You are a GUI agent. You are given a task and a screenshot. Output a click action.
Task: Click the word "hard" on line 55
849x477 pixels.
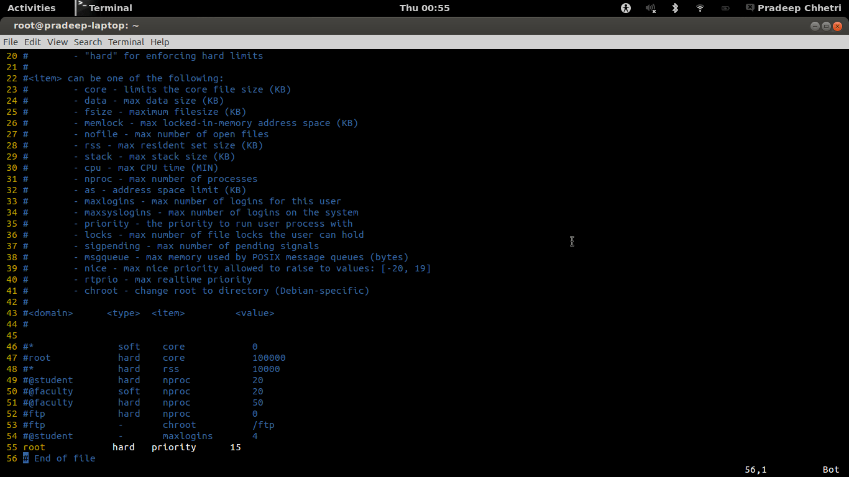coord(124,447)
